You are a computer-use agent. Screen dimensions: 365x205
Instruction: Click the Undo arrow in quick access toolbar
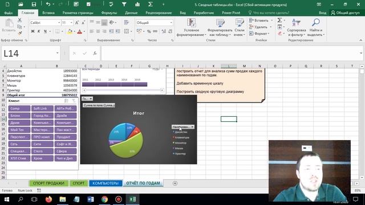pyautogui.click(x=48, y=5)
